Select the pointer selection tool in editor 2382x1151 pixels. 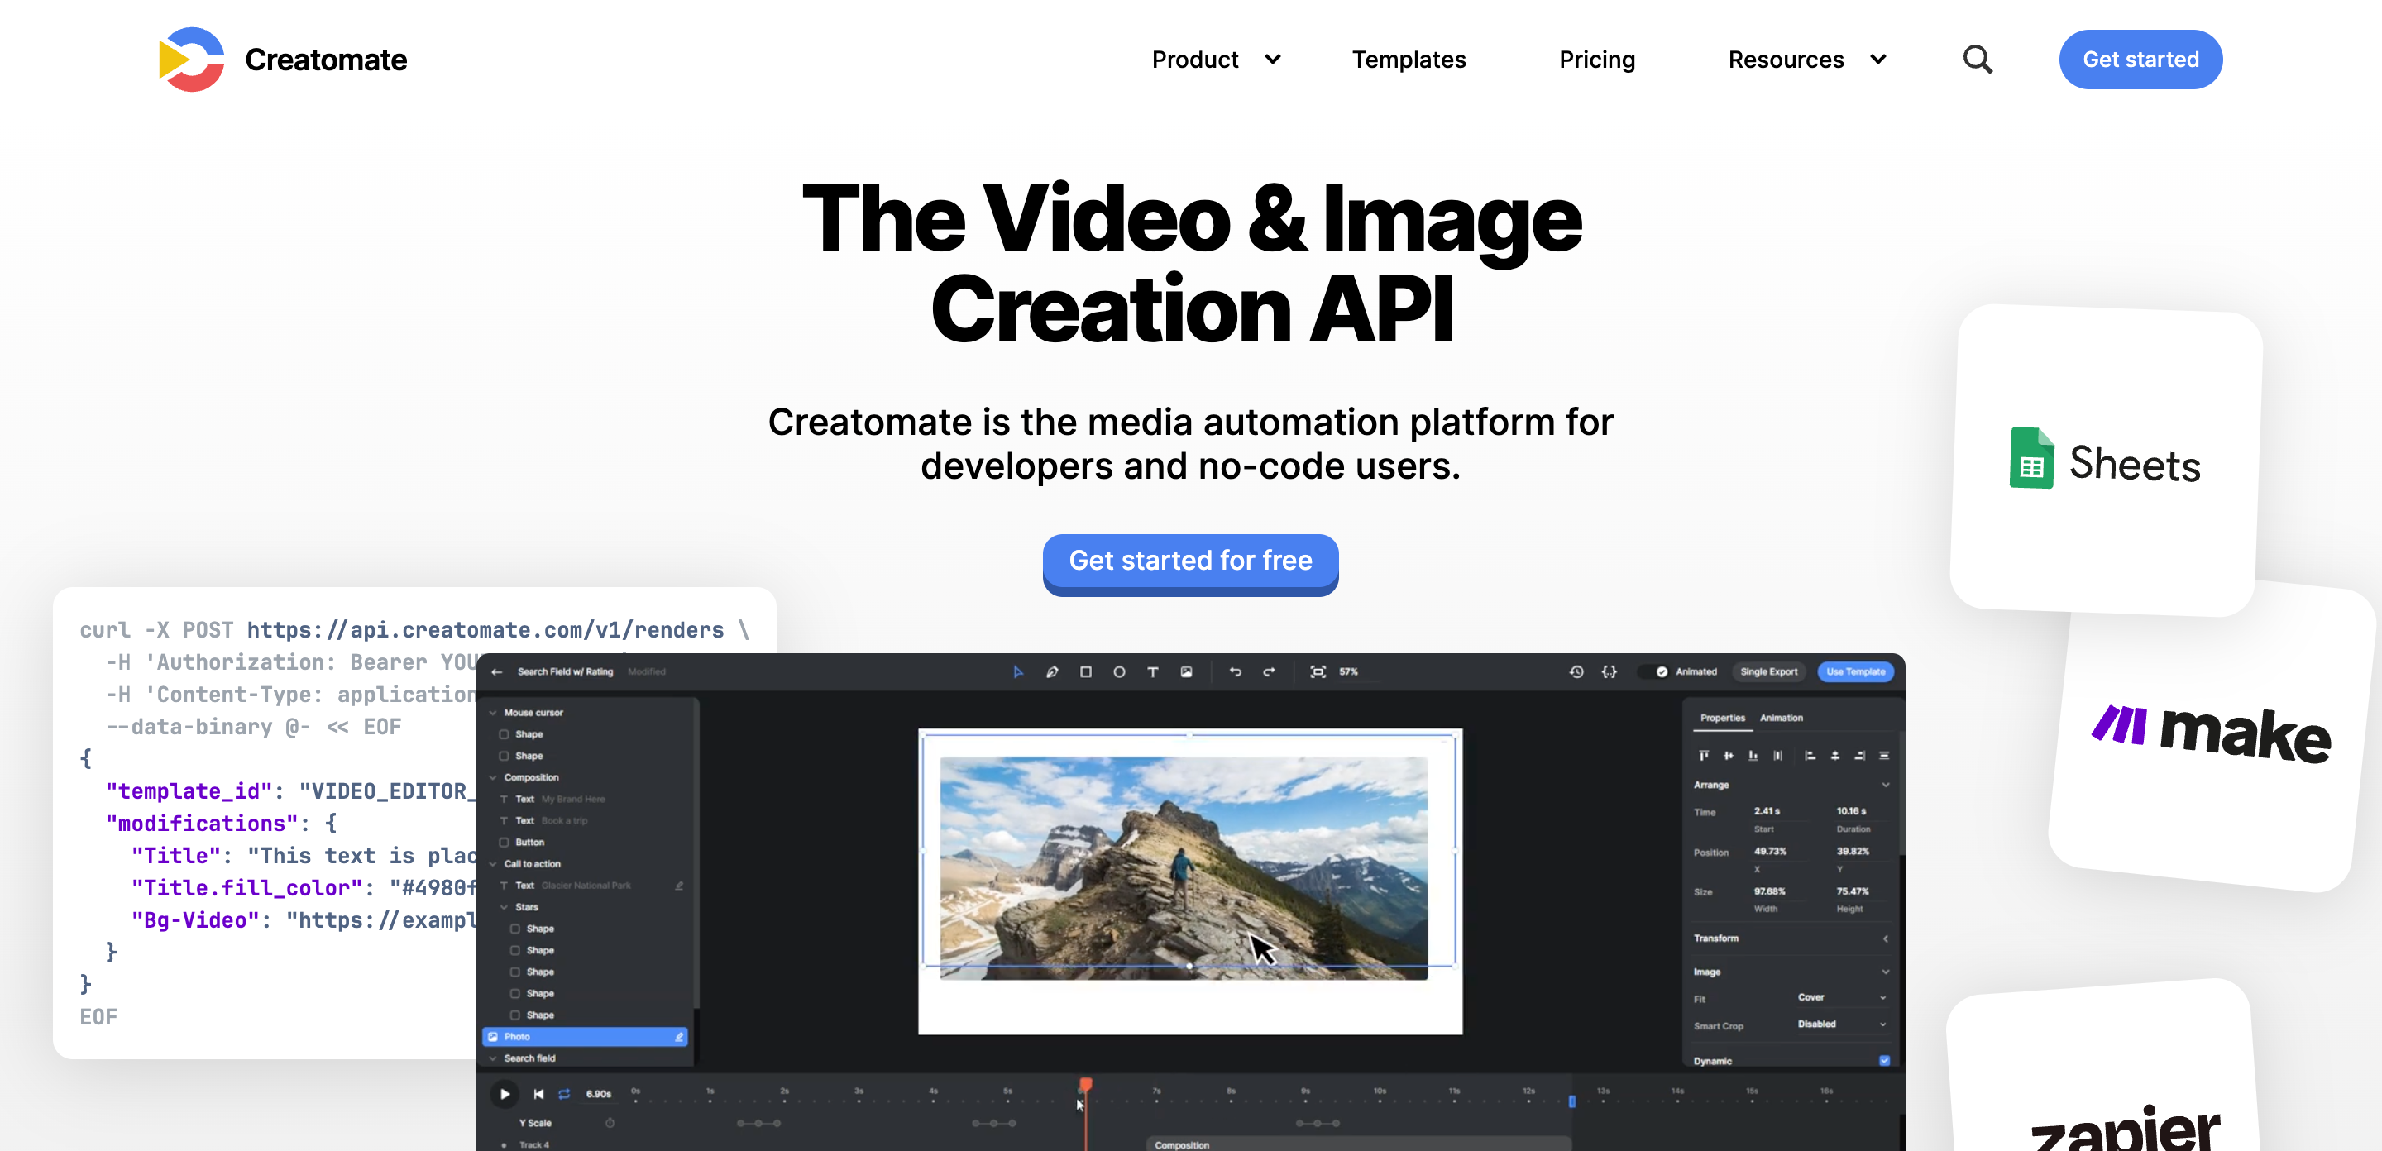click(x=1018, y=672)
